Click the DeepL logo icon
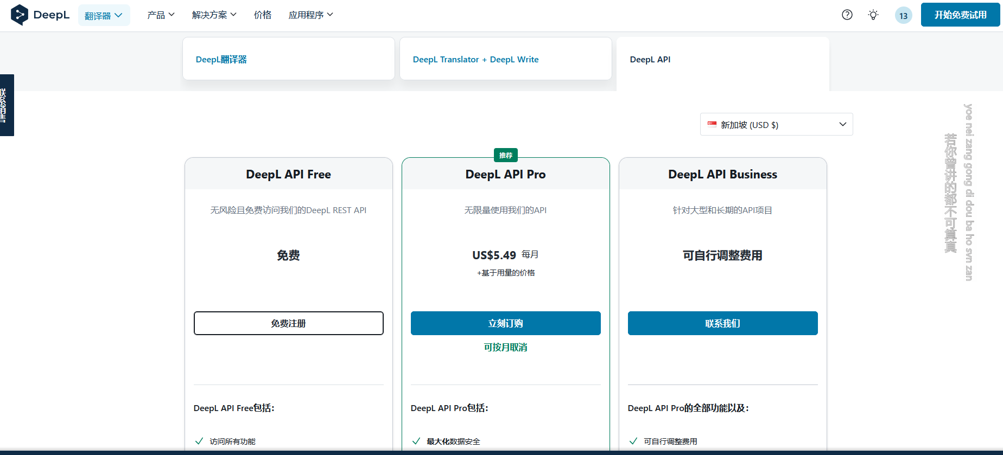 [x=20, y=15]
